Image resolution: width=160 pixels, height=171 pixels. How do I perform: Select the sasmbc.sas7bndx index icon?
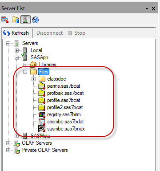tap(42, 129)
